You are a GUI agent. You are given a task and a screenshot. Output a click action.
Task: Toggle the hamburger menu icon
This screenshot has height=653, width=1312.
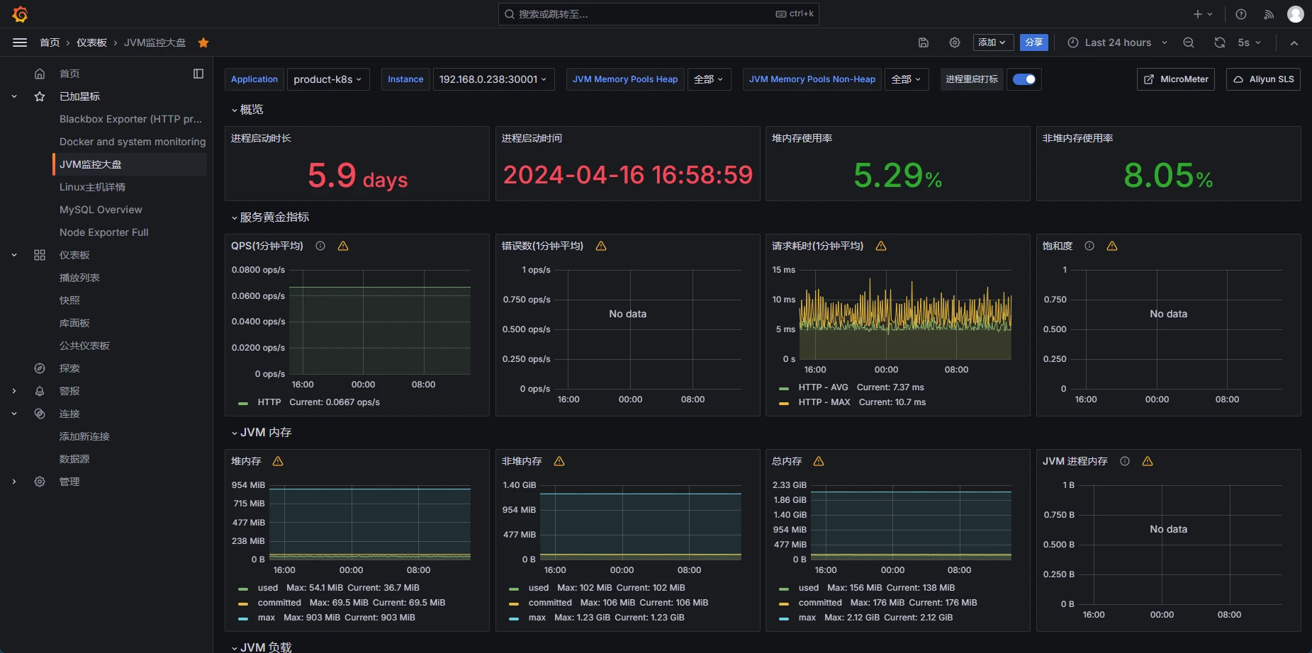pyautogui.click(x=20, y=42)
